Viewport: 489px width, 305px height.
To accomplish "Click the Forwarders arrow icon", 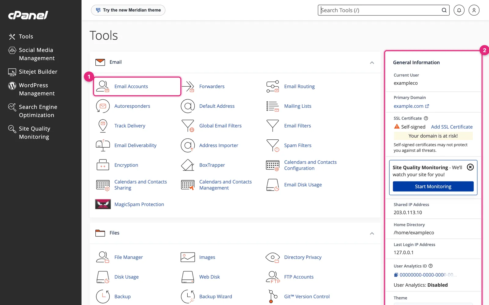I will (188, 86).
